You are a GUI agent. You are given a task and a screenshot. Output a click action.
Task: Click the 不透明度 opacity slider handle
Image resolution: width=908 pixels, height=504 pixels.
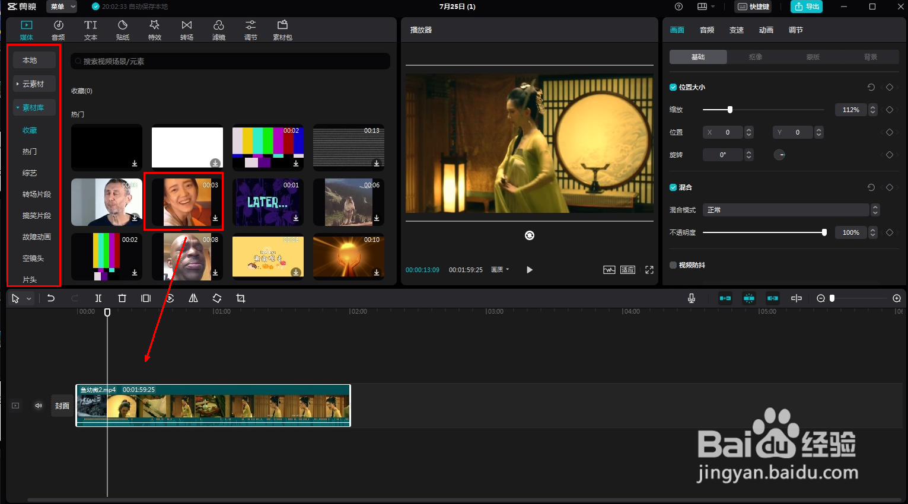pyautogui.click(x=824, y=232)
